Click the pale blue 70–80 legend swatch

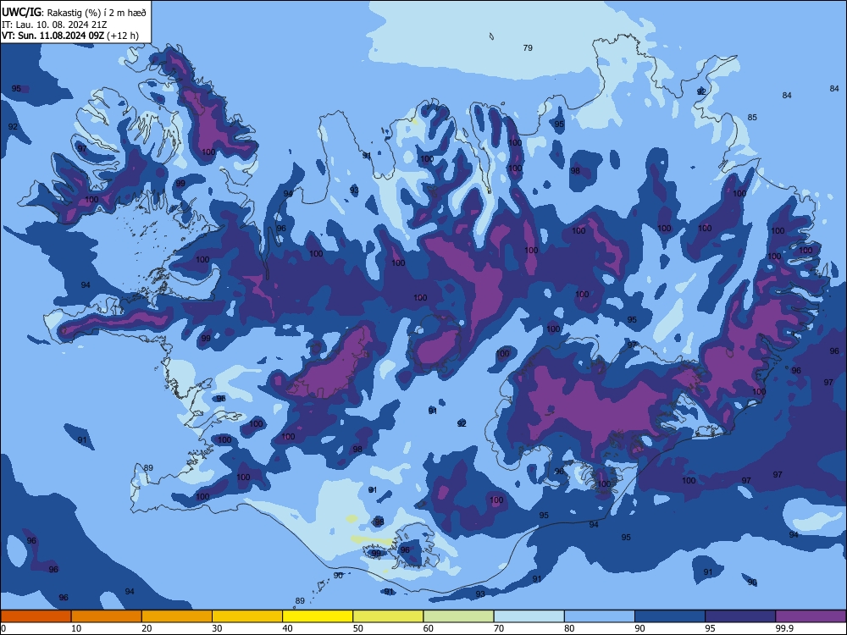coord(529,616)
